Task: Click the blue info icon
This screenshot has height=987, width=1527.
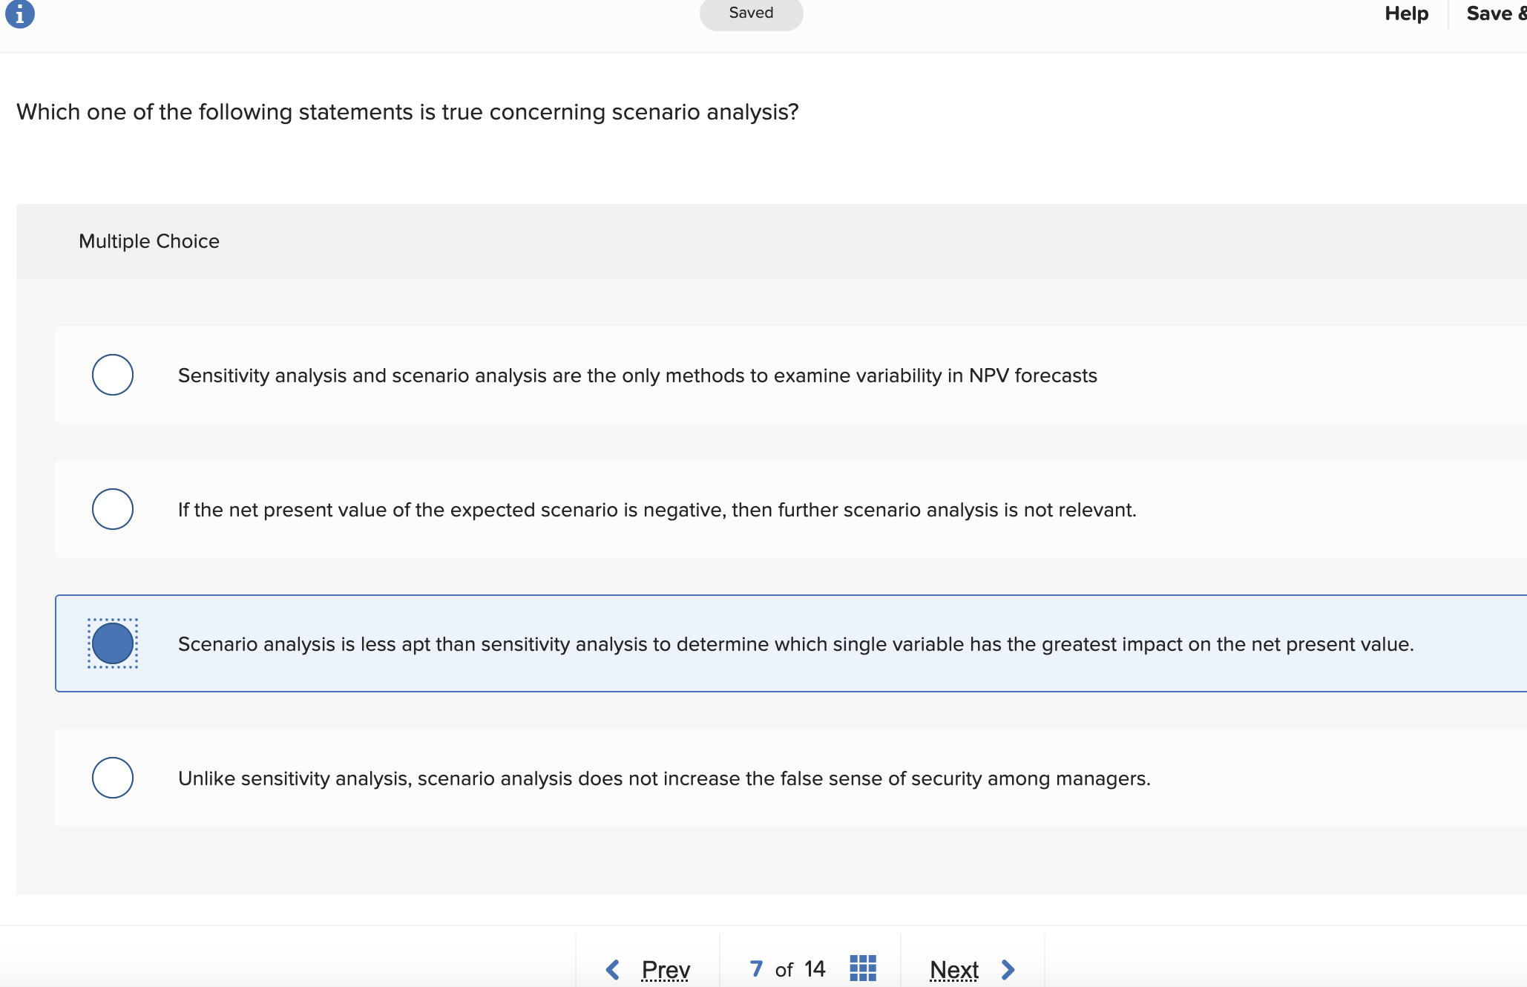Action: [20, 13]
